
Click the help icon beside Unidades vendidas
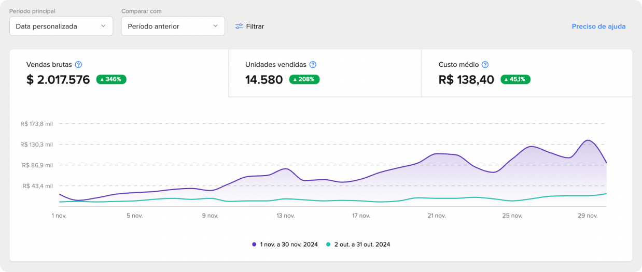[x=313, y=65]
